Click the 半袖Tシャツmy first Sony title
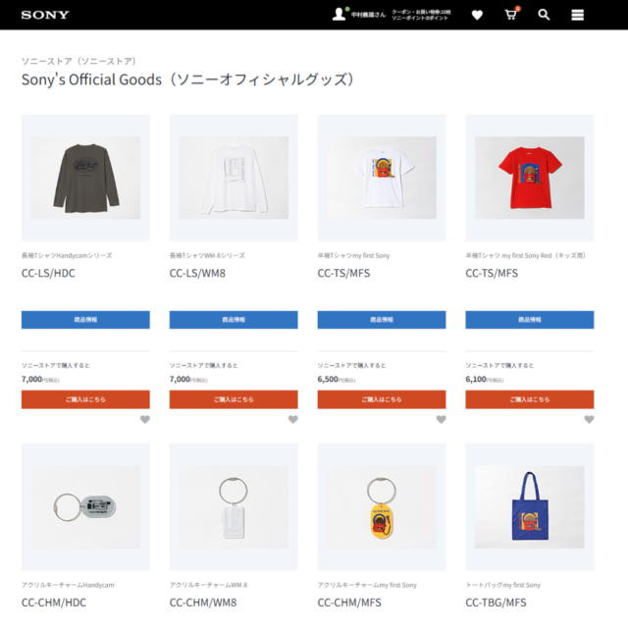The image size is (628, 629). coord(353,255)
